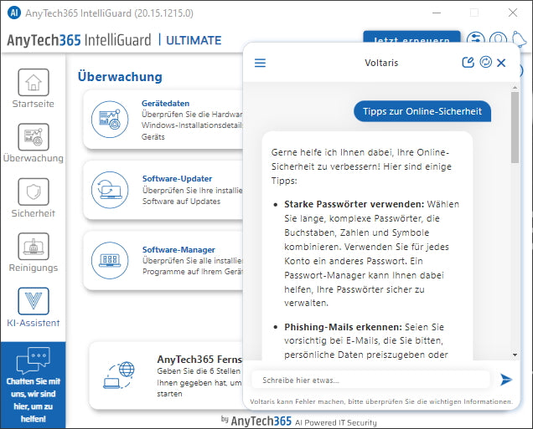
Task: Open the Voltaris hamburger menu
Action: 260,63
